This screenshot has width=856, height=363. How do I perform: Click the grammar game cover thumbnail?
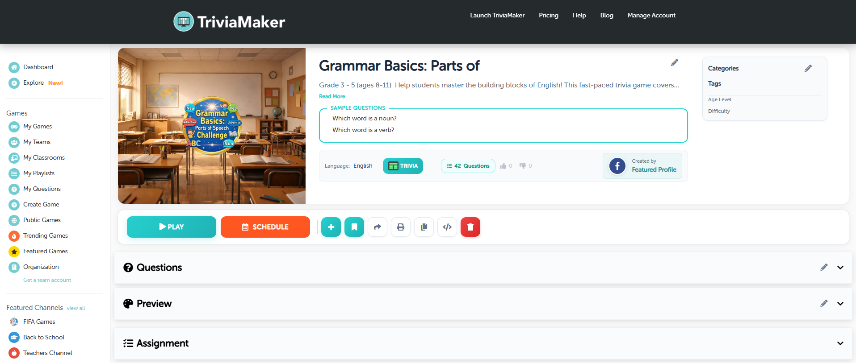coord(212,126)
